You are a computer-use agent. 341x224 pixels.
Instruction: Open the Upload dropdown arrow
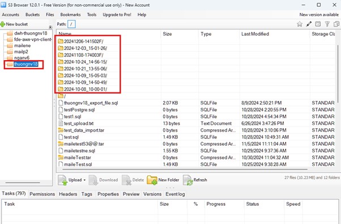coord(84,180)
